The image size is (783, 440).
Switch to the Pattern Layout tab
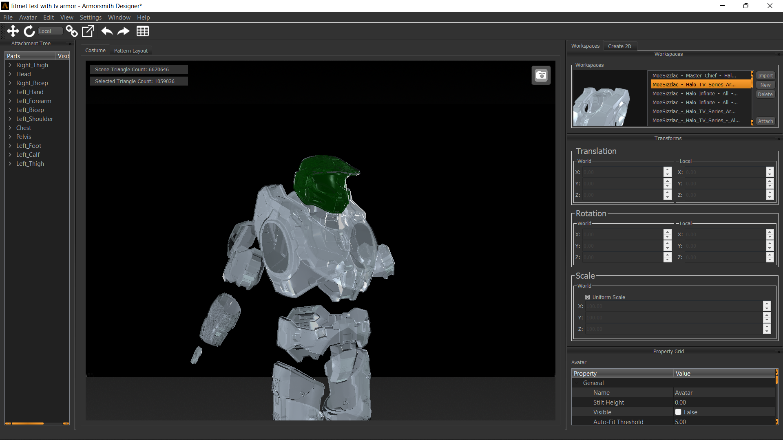[x=131, y=51]
